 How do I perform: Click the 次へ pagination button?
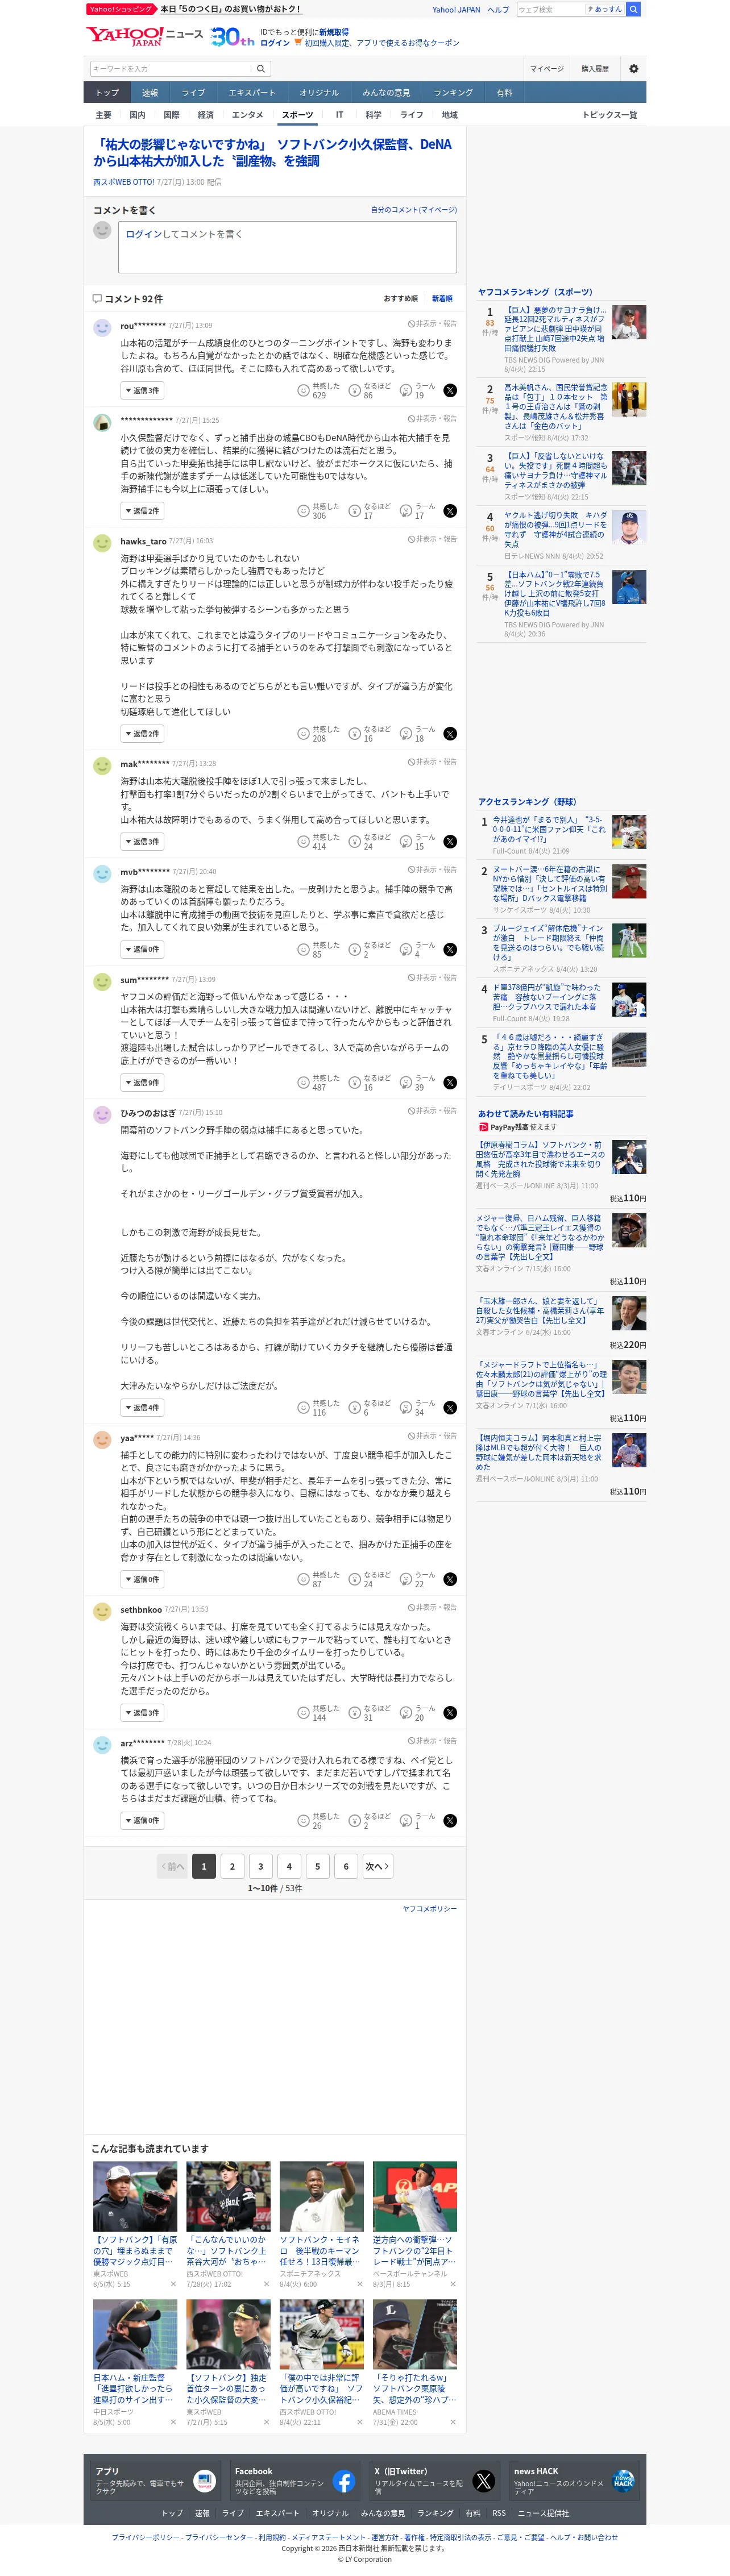377,1867
